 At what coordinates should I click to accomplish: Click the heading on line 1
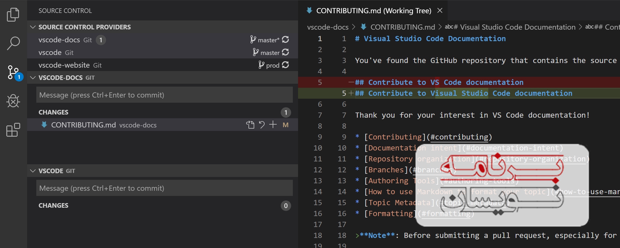pos(430,39)
